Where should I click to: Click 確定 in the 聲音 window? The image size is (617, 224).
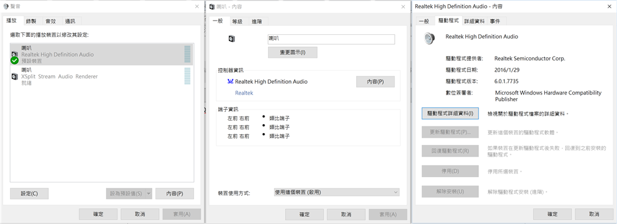point(98,214)
